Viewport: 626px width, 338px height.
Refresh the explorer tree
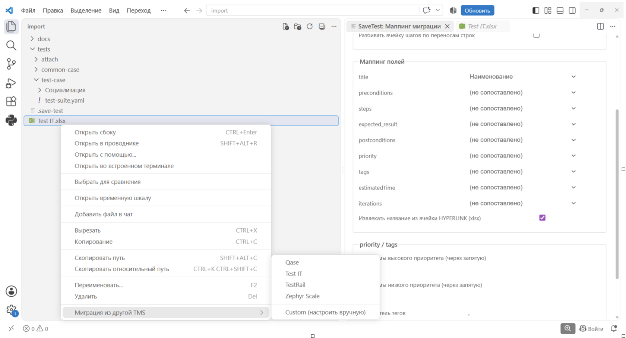(x=310, y=26)
